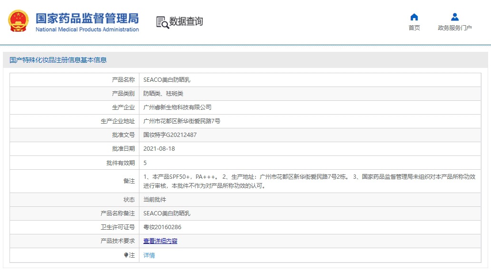
Task: Open the 政务服务门户 portal link
Action: 455,28
